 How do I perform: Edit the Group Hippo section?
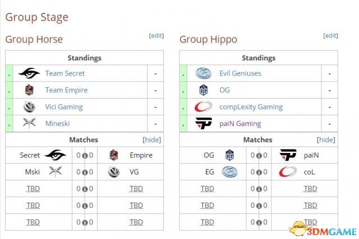tap(330, 36)
